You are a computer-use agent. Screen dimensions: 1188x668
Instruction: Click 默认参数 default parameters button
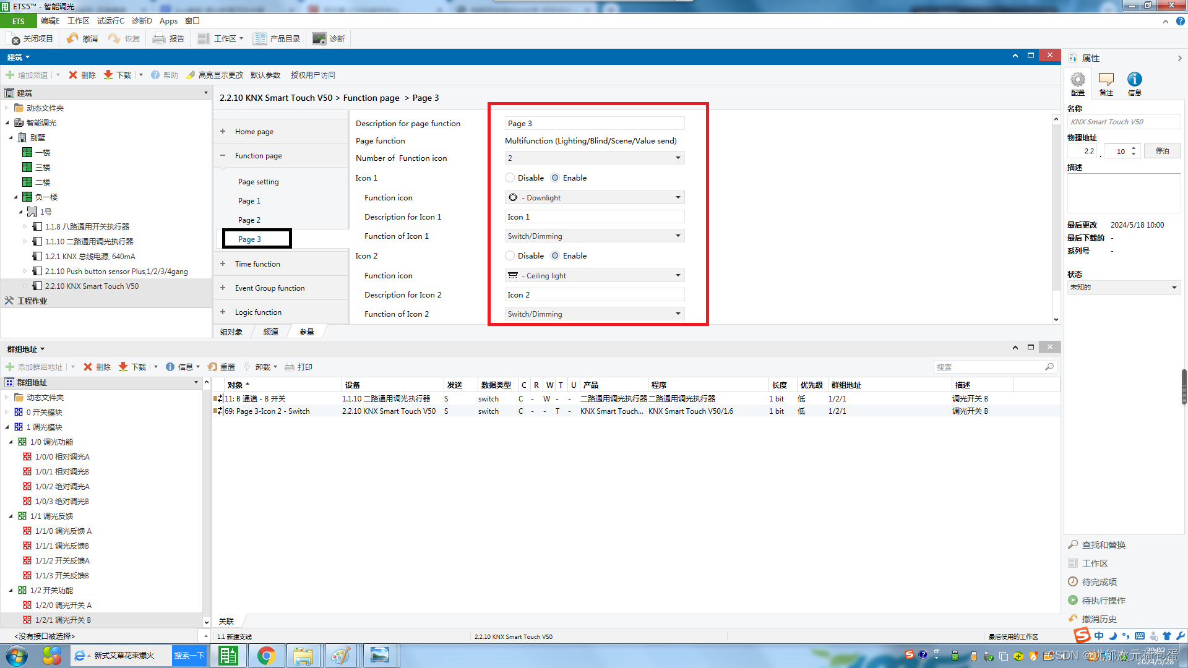(x=265, y=75)
